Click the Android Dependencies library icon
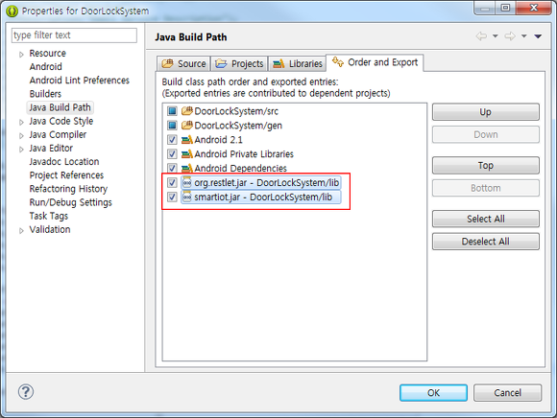The height and width of the screenshot is (418, 557). click(187, 168)
